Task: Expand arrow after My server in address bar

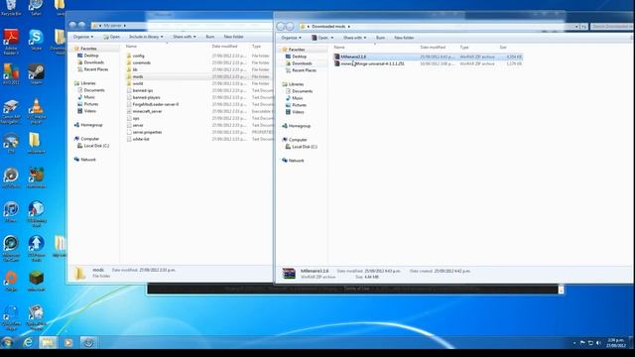Action: pyautogui.click(x=125, y=26)
